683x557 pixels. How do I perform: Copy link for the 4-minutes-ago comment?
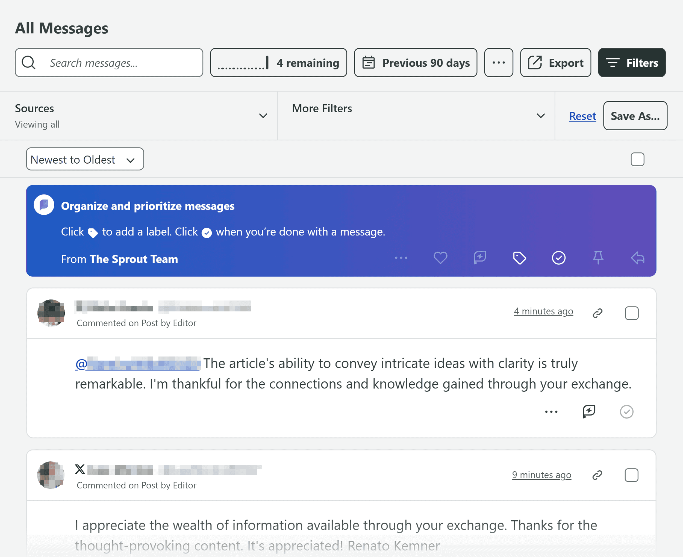(598, 313)
